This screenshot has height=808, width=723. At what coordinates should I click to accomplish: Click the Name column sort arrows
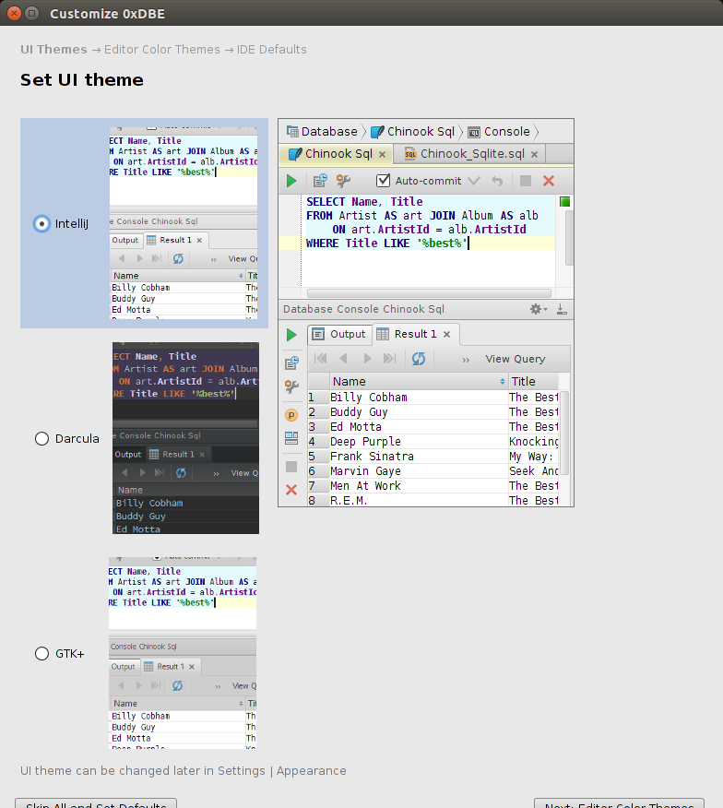(x=502, y=381)
